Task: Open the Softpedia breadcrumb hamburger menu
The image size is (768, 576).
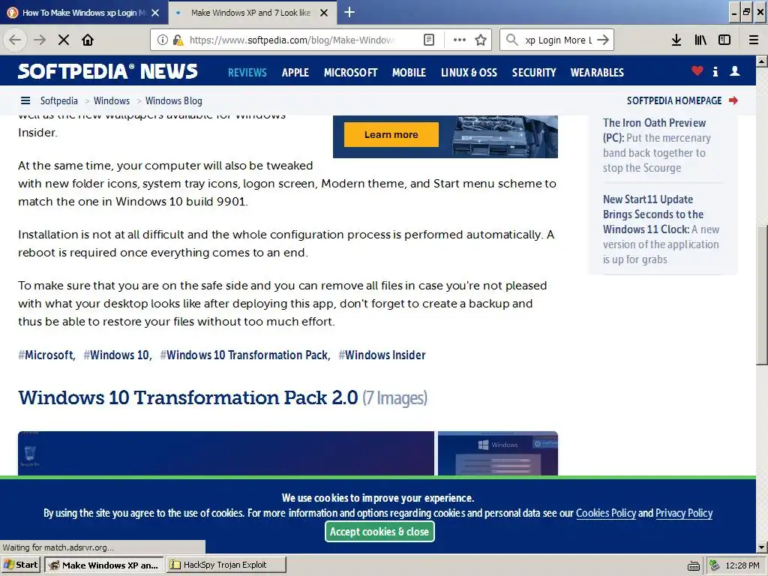Action: [25, 100]
